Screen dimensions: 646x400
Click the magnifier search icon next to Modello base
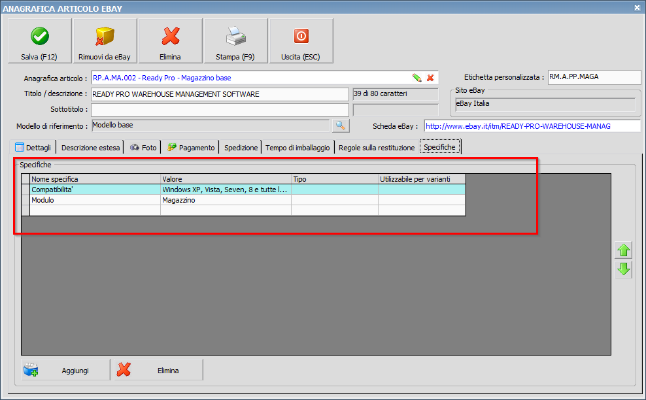click(x=341, y=125)
